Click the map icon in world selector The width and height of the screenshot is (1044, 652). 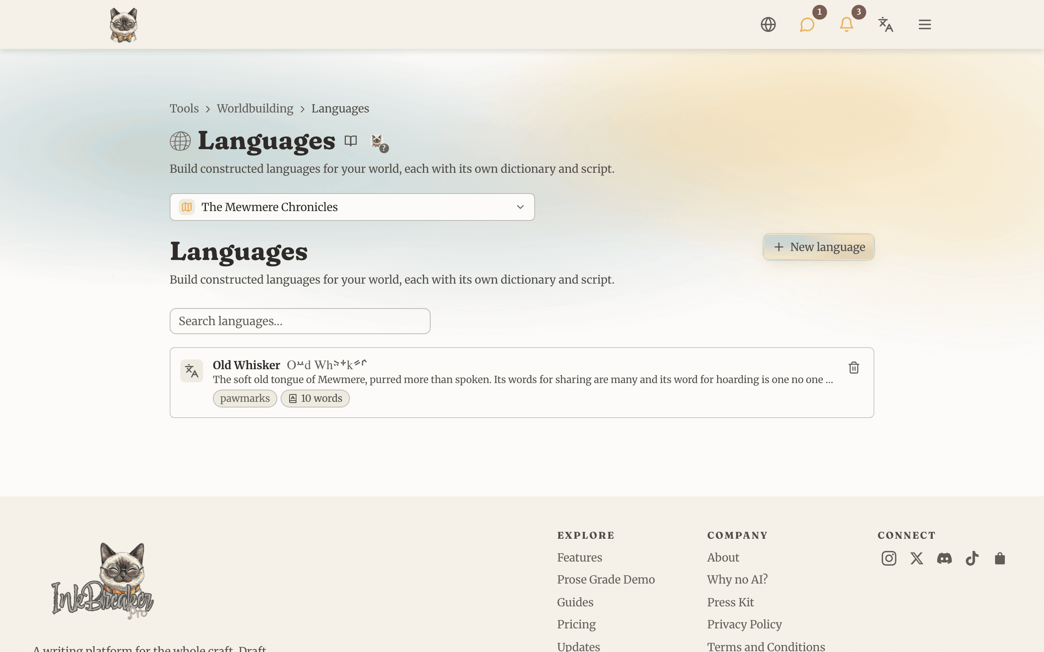coord(187,207)
